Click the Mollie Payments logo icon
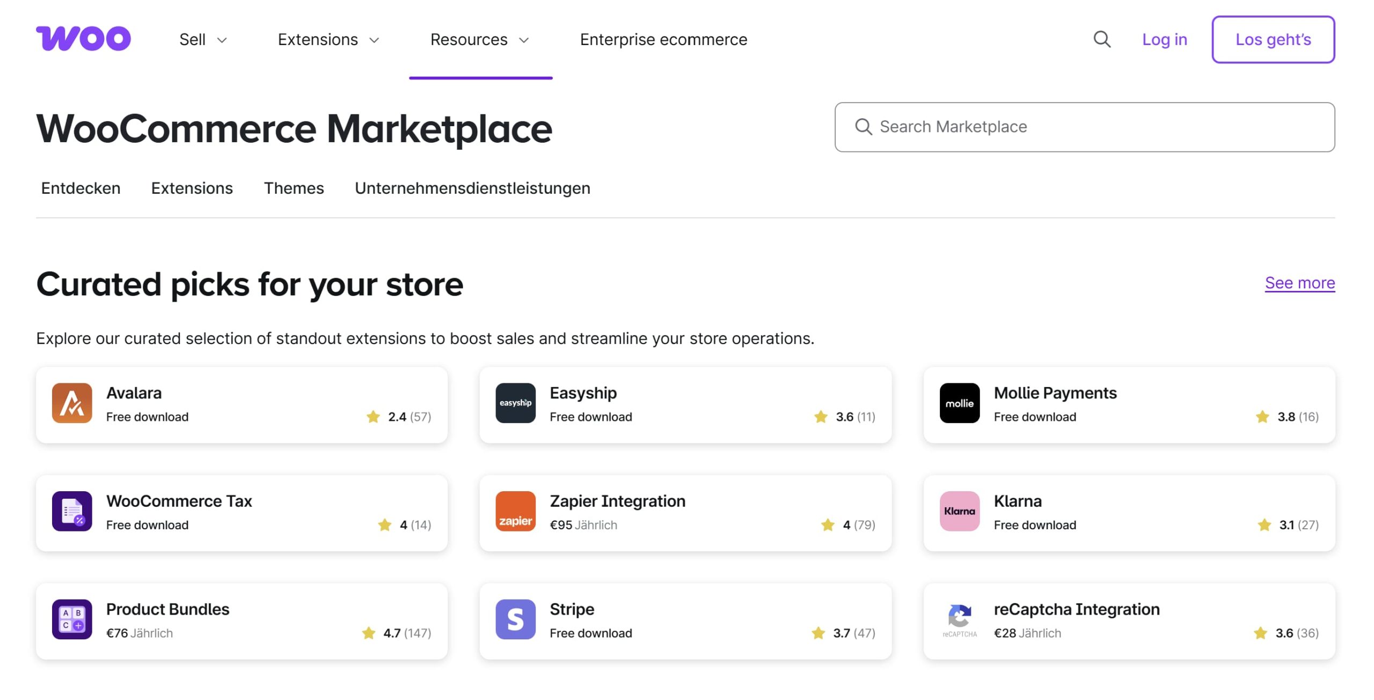 pyautogui.click(x=960, y=403)
